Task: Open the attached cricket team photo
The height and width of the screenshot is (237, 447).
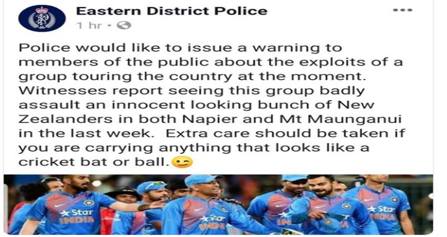Action: click(218, 204)
